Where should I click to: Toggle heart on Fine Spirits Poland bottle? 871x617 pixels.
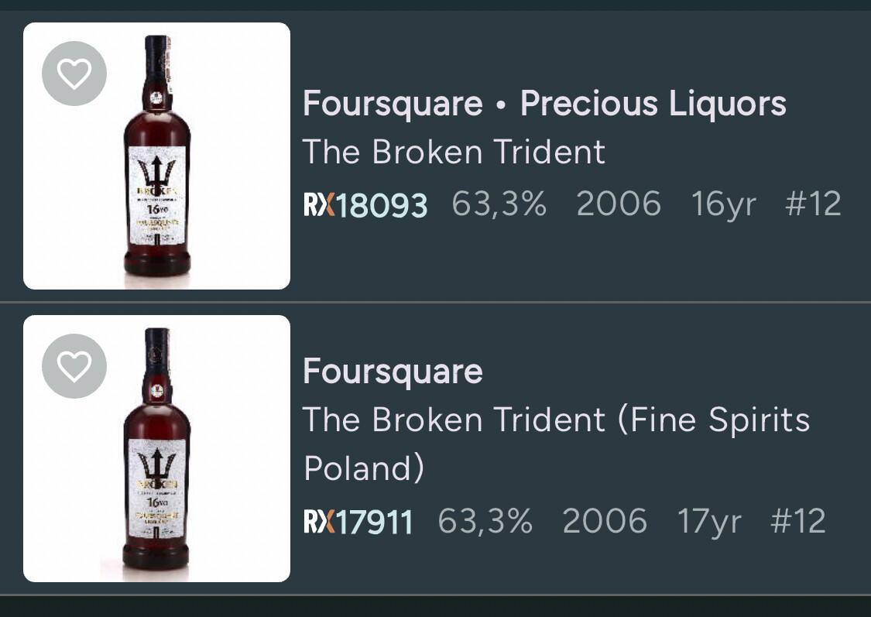click(x=74, y=365)
